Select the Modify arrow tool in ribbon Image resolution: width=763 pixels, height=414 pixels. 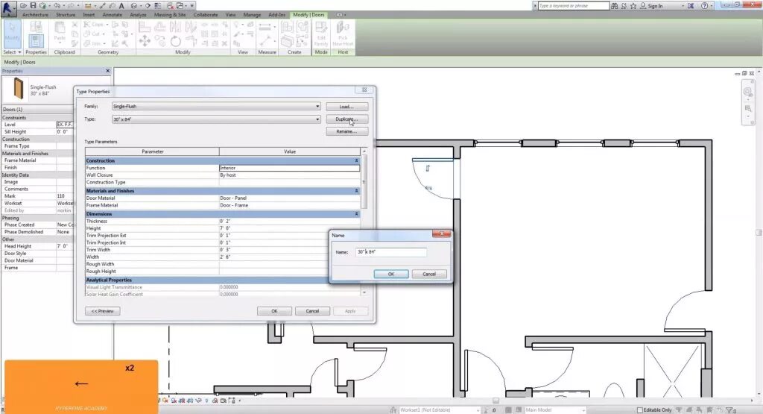[12, 33]
